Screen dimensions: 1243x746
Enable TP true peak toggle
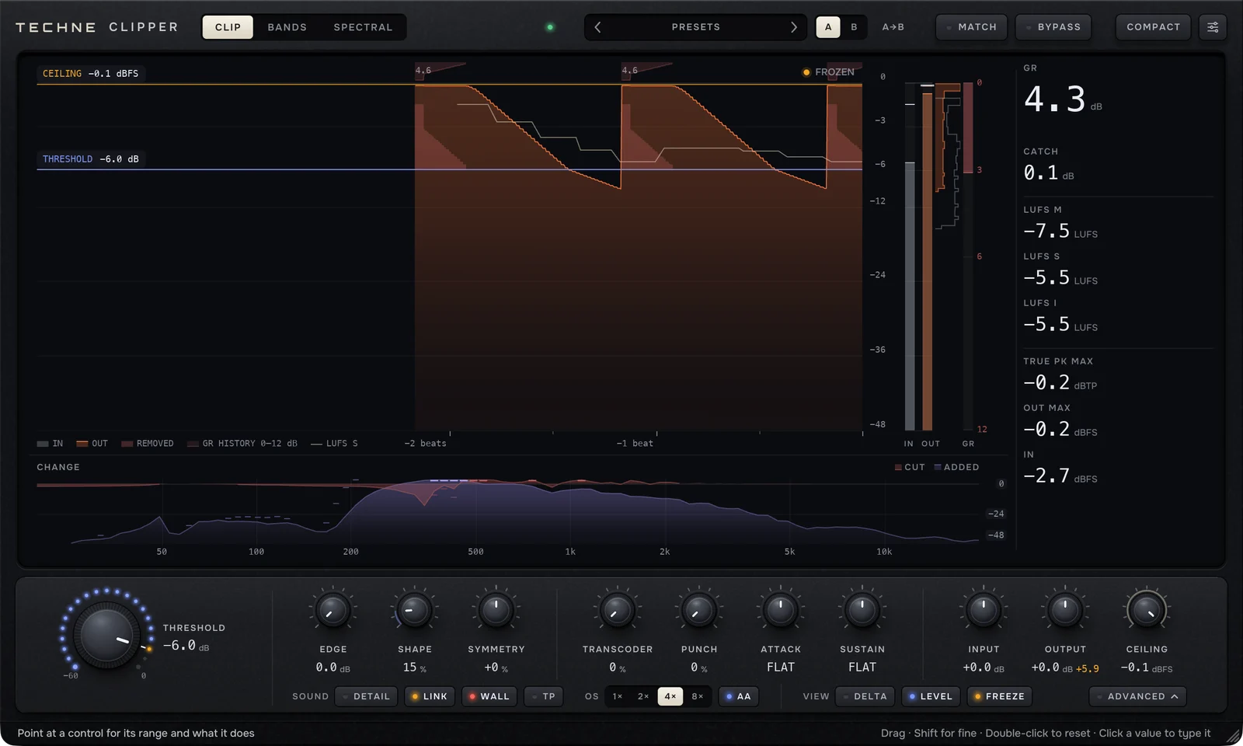(544, 696)
